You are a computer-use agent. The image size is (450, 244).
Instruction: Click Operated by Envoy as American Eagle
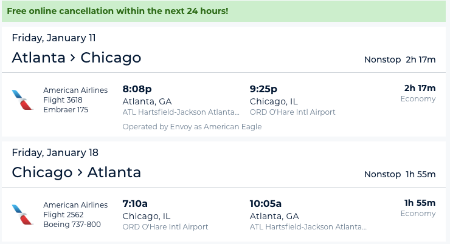(192, 127)
